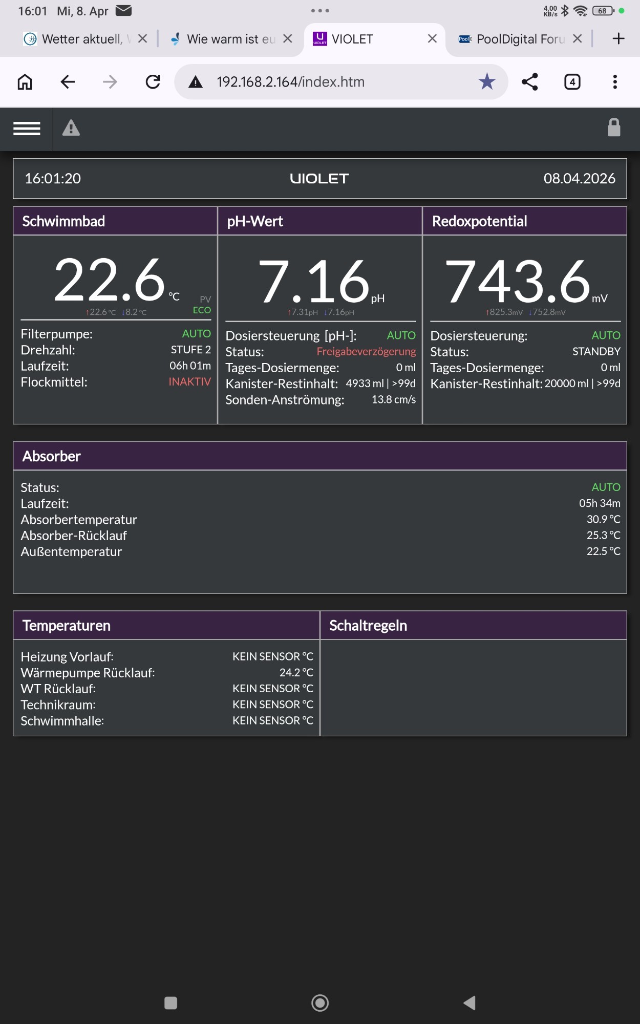Tap the padlock login icon

(x=614, y=127)
